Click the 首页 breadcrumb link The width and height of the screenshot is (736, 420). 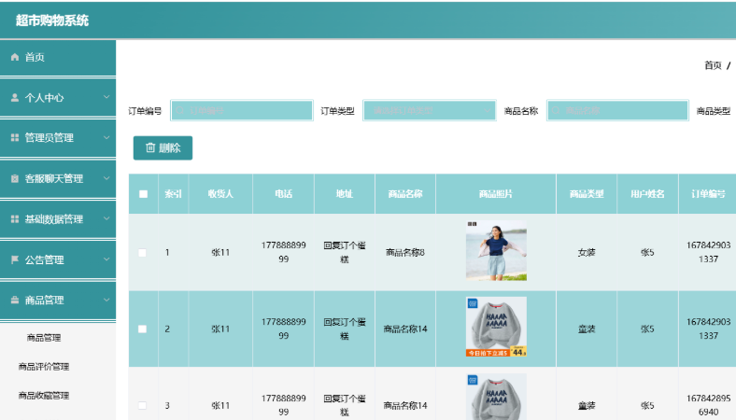(712, 65)
